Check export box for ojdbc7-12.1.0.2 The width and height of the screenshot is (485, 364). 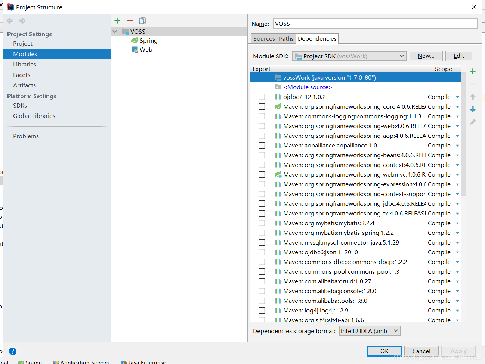tap(262, 97)
